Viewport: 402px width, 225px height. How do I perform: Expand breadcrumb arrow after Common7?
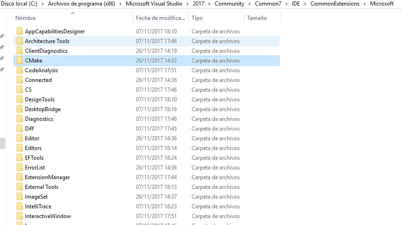[286, 4]
